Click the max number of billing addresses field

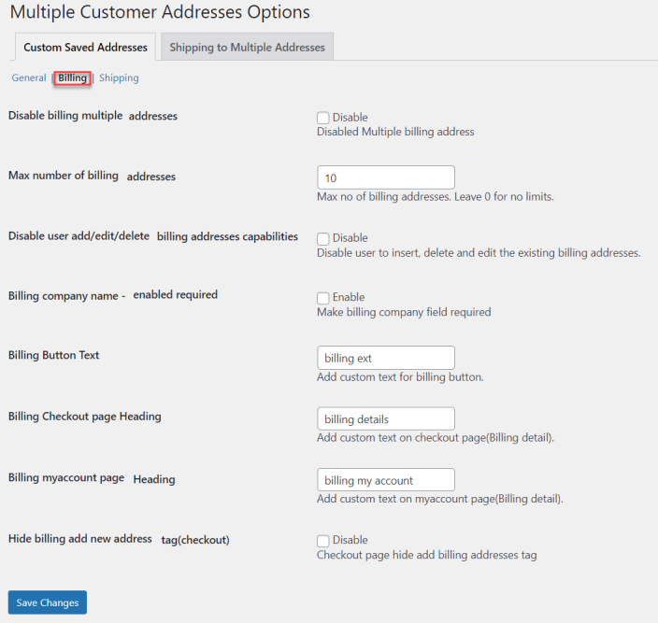tap(385, 177)
